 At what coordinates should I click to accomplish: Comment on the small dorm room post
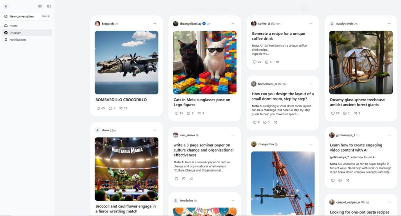tap(265, 122)
